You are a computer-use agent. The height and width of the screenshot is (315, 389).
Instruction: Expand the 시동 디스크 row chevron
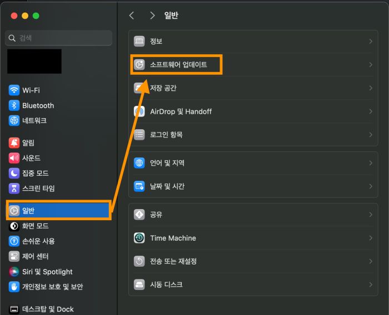[x=371, y=284]
